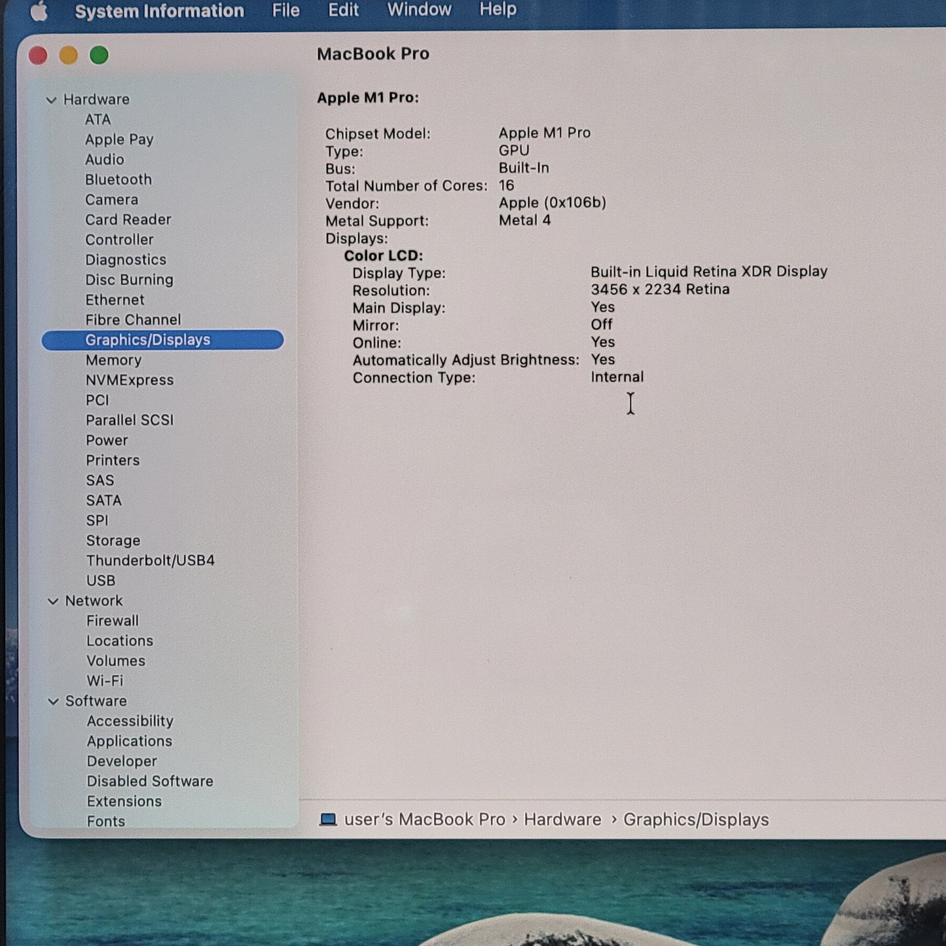Click "user's MacBook Pro" in path bar
The image size is (946, 946).
point(424,820)
